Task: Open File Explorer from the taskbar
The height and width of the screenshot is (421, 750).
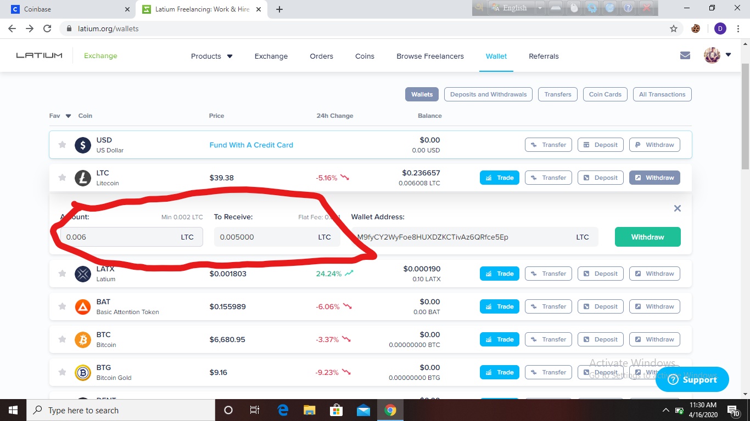Action: pos(310,410)
